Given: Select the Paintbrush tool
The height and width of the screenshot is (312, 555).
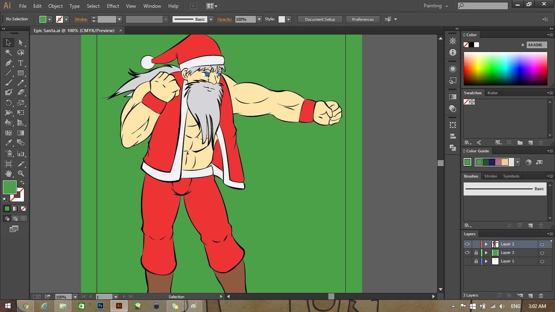Looking at the screenshot, I should tap(8, 83).
